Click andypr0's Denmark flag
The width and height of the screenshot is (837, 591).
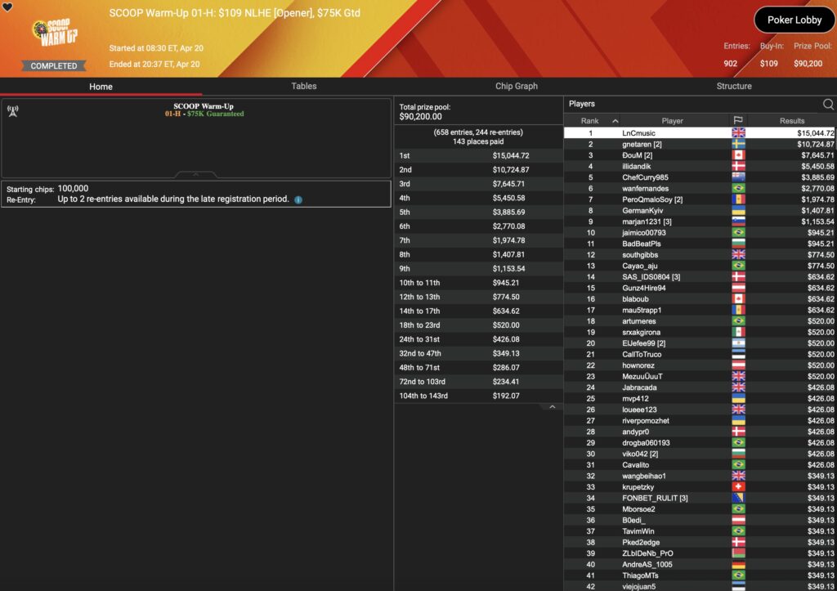point(738,432)
